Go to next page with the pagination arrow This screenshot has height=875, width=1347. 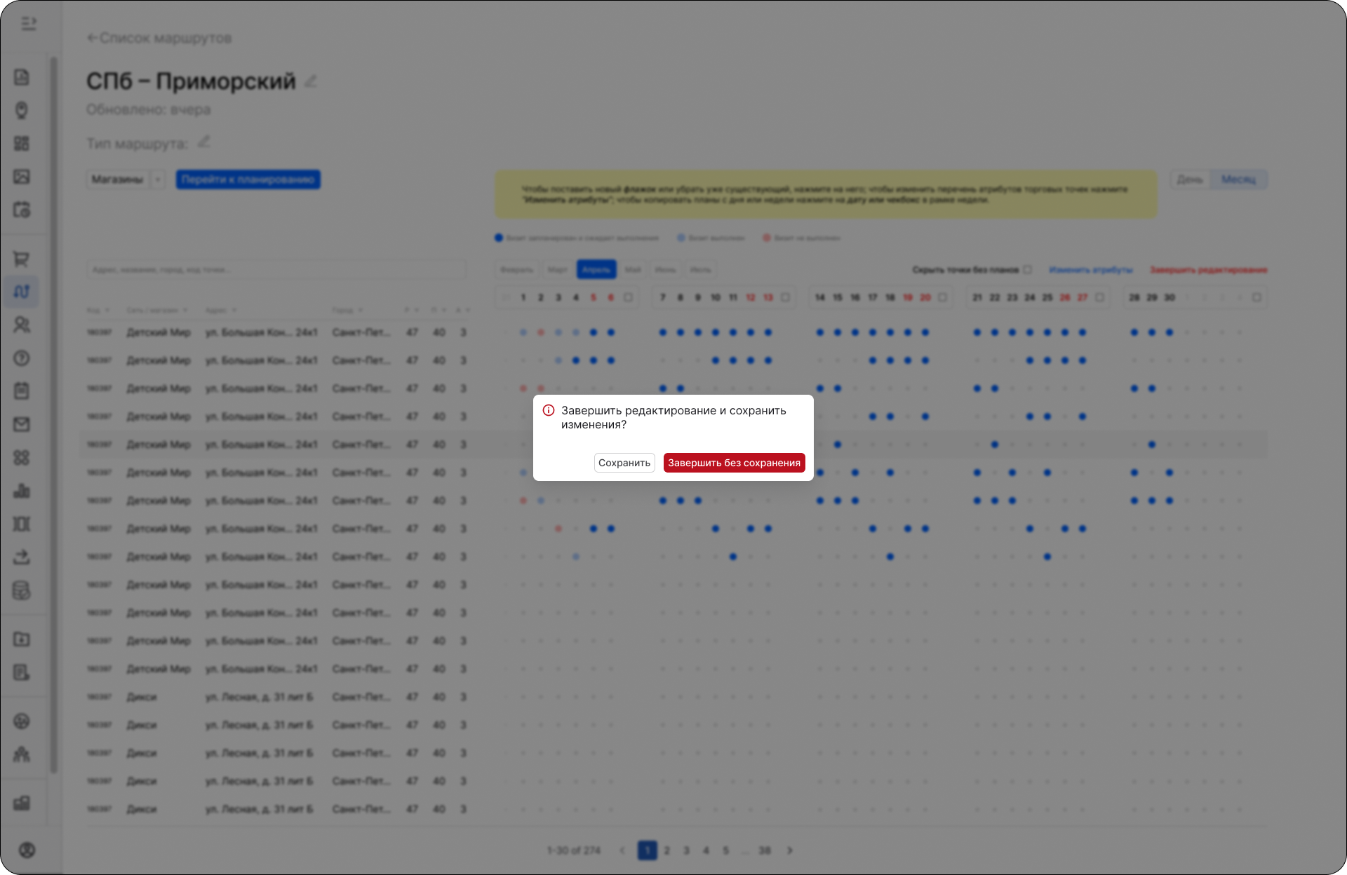click(790, 850)
